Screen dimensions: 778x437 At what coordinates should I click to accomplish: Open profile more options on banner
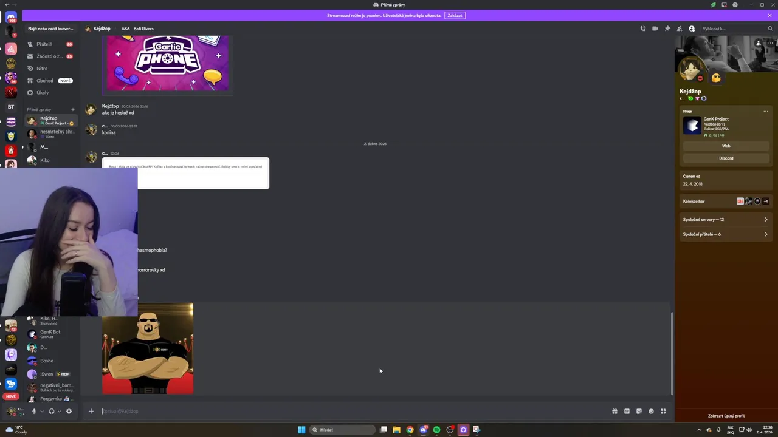click(x=771, y=43)
